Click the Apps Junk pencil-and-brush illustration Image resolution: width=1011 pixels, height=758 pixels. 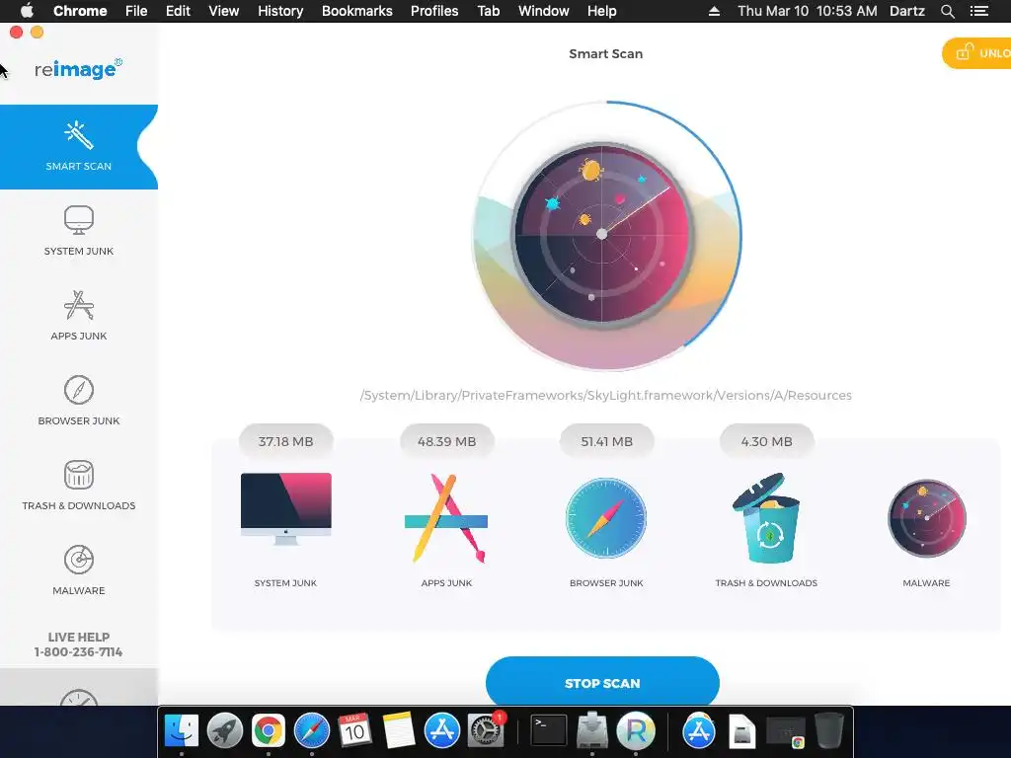pos(446,517)
